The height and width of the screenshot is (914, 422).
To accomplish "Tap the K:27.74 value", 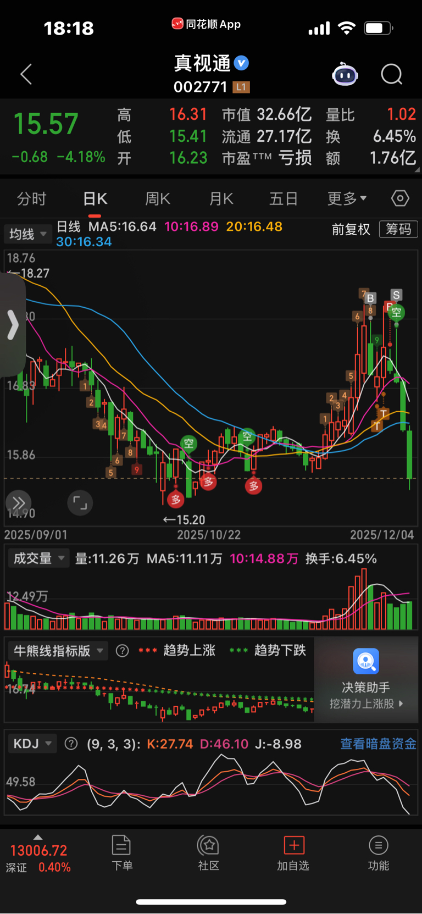I will tap(170, 744).
